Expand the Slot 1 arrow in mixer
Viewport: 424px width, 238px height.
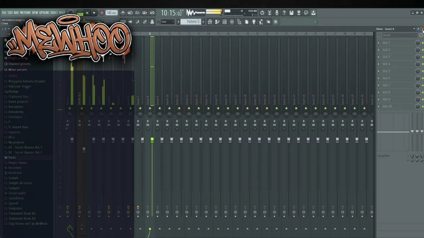click(x=379, y=43)
